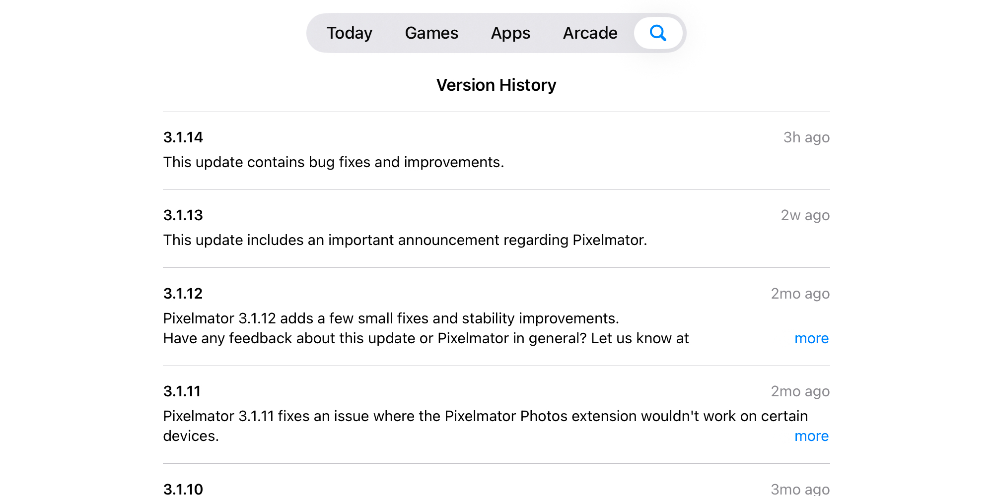
Task: Select the 3.1.10 version entry
Action: (183, 489)
